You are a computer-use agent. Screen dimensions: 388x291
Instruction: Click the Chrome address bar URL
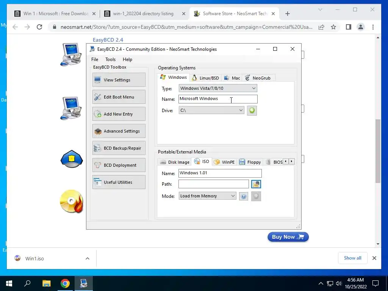186,27
